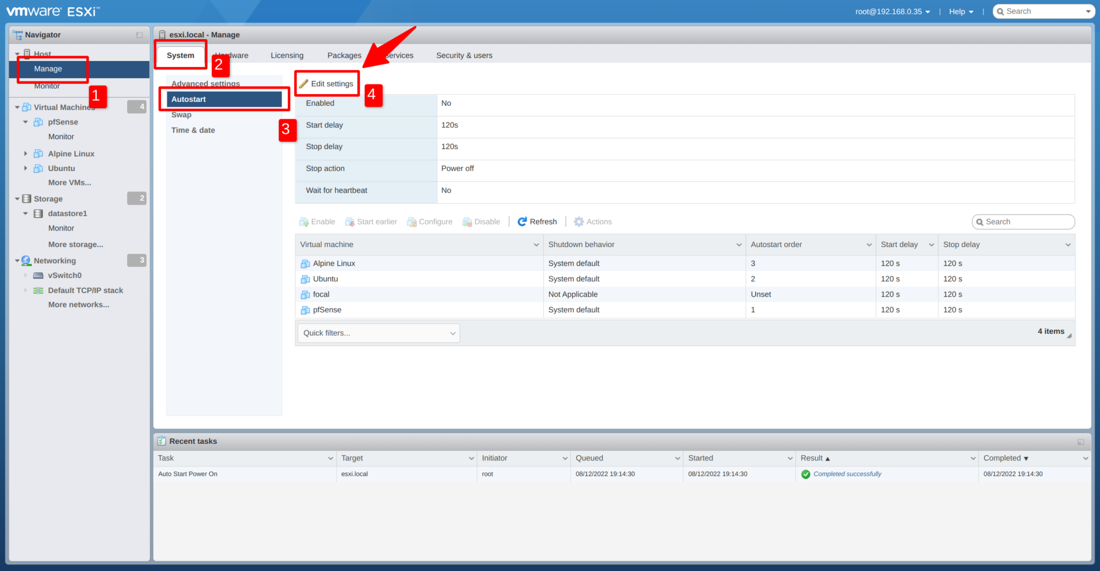Click the Alpine Linux VM icon in table
Viewport: 1100px width, 571px height.
(x=305, y=263)
